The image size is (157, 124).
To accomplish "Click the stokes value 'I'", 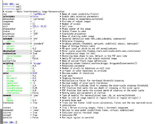I will click(x=34, y=31).
